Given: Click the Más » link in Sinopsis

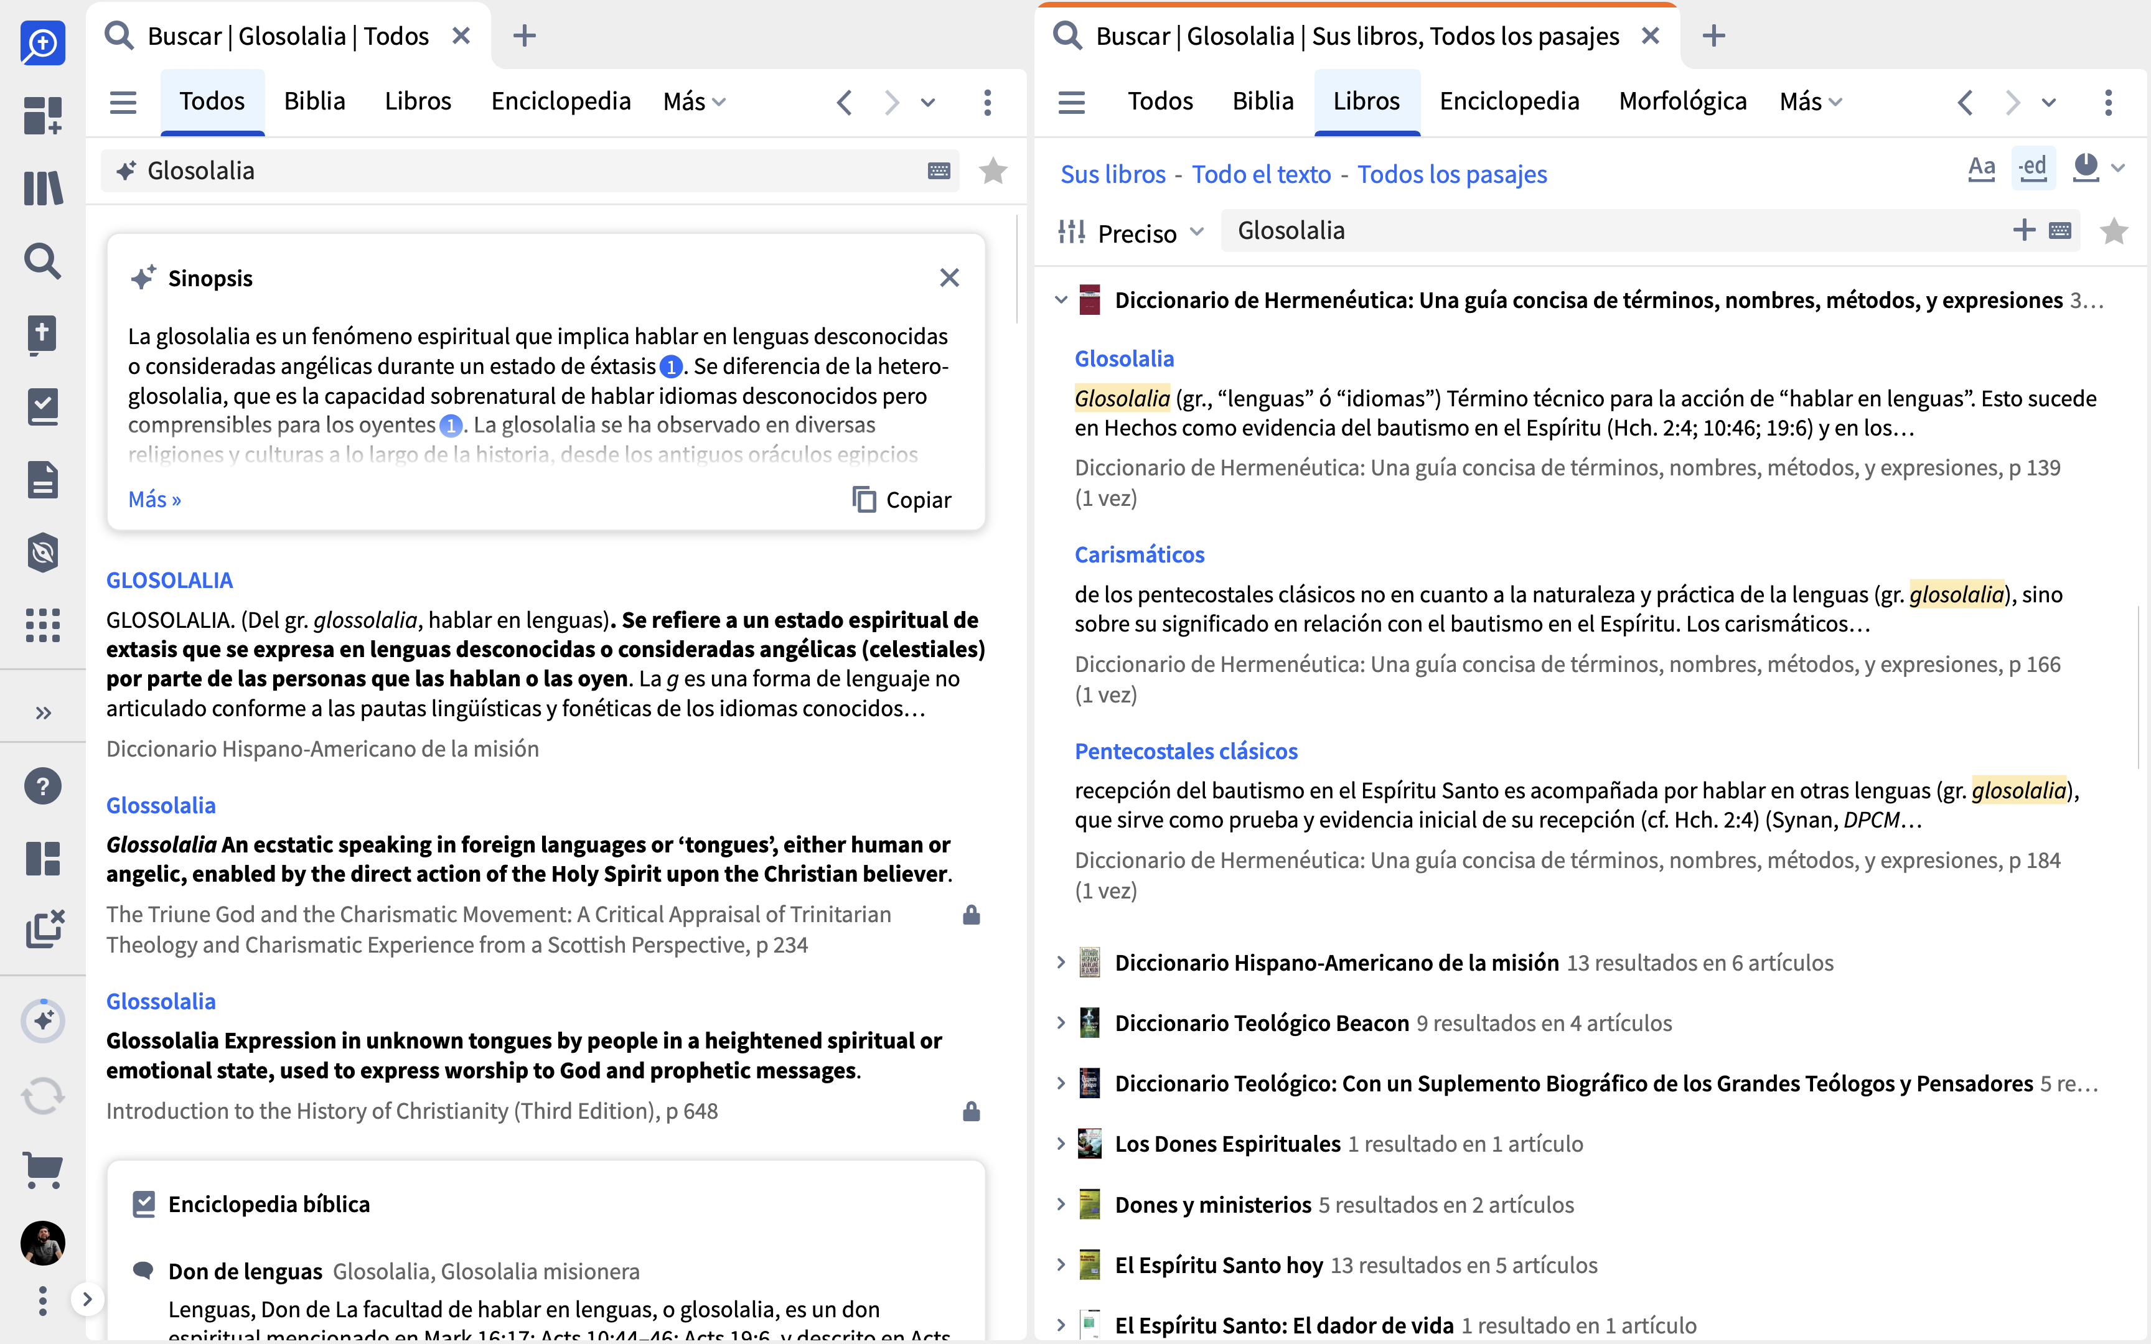Looking at the screenshot, I should coord(154,500).
